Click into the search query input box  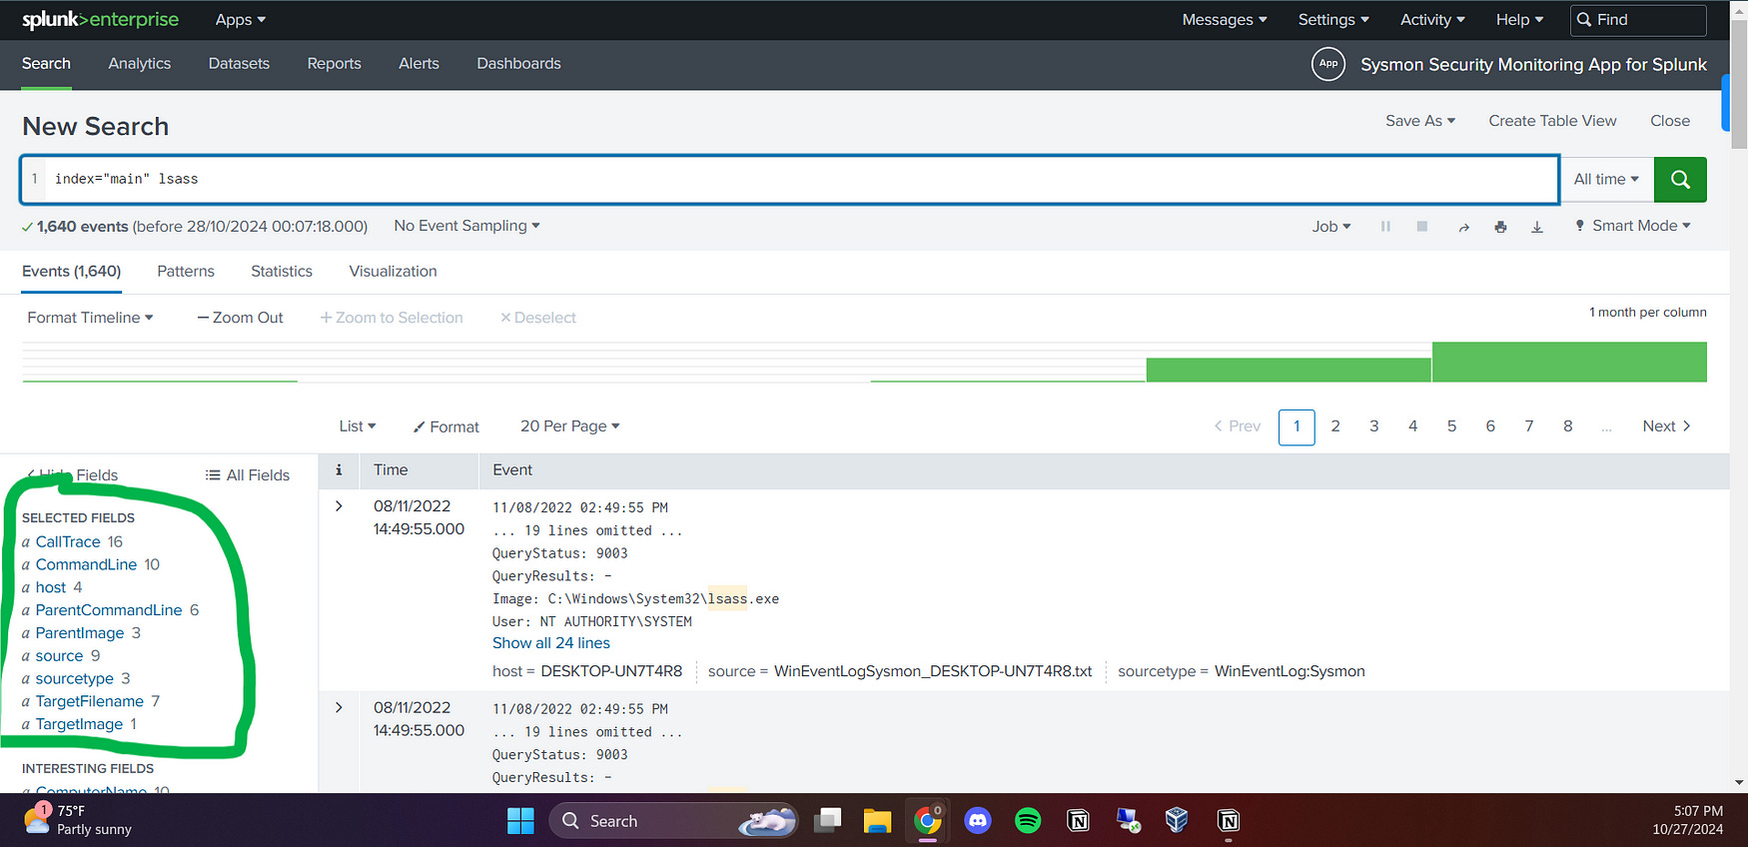(789, 180)
